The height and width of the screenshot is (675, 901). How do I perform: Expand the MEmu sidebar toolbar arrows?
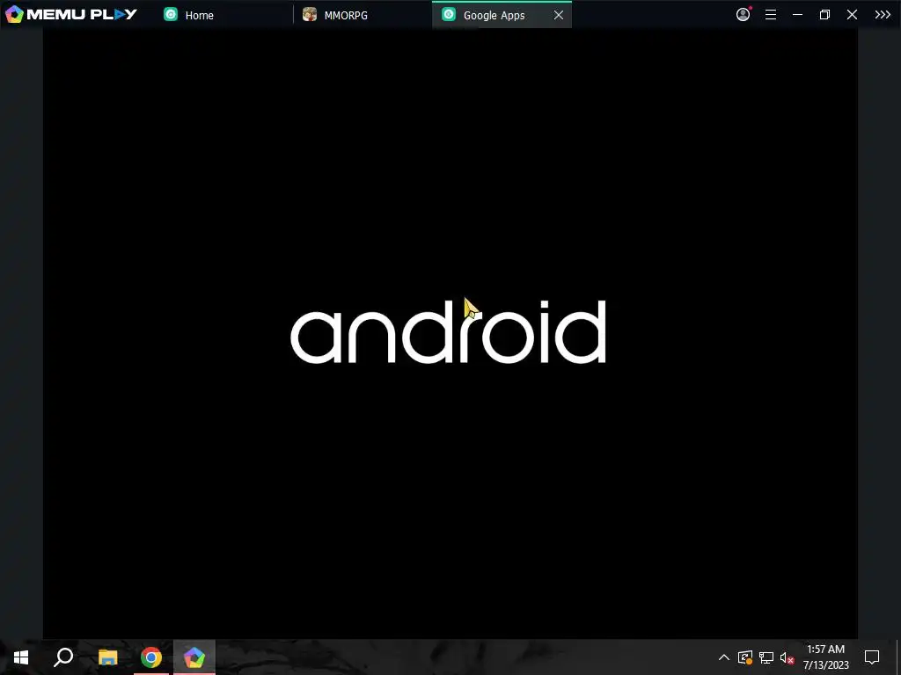883,15
